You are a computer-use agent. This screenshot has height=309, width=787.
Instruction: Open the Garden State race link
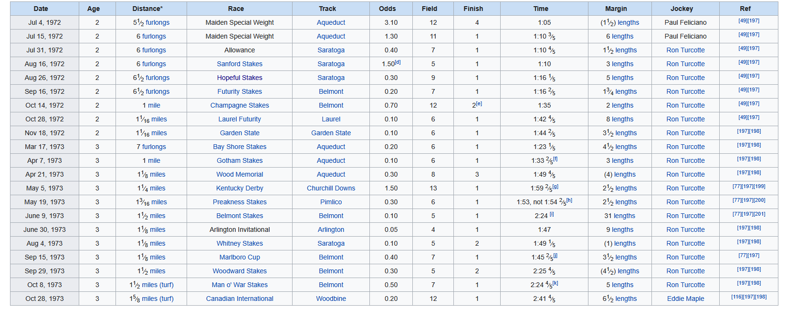[240, 133]
